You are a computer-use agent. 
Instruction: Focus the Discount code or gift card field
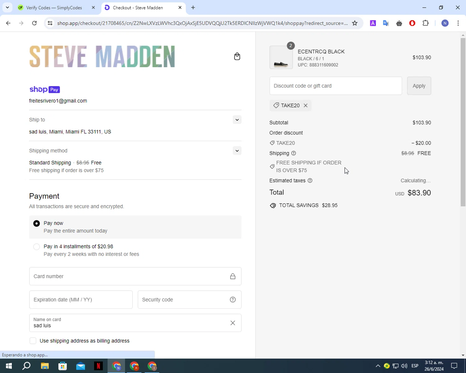tap(336, 86)
